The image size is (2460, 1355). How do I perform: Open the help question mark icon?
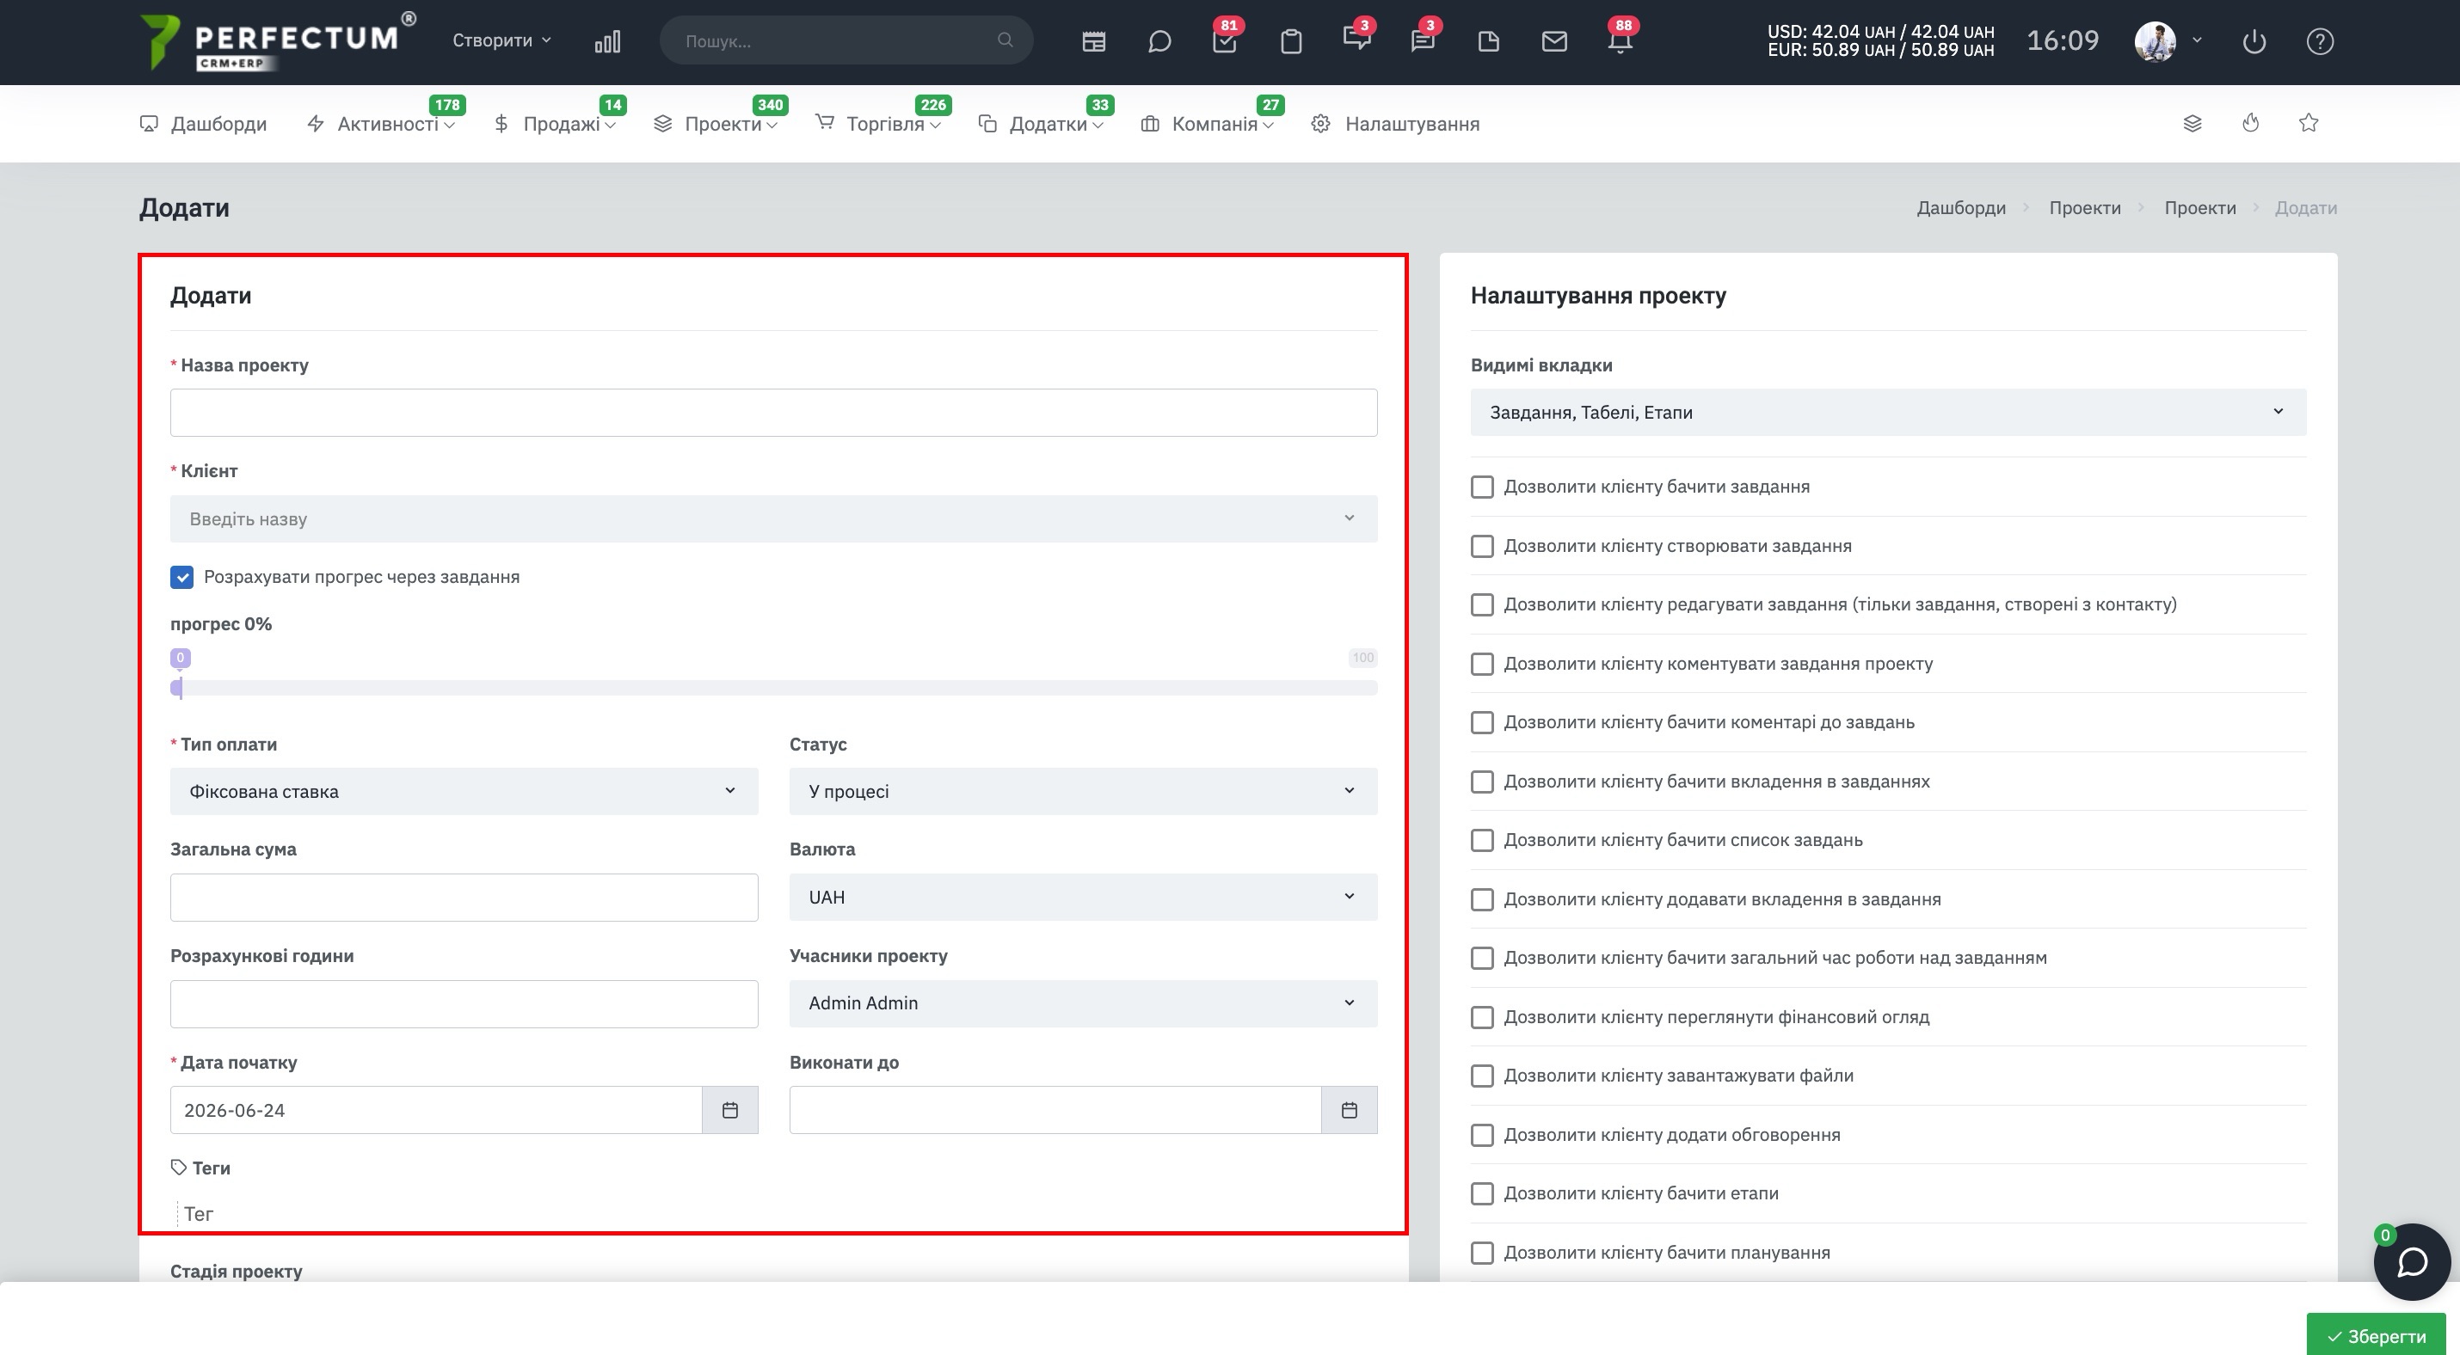(x=2320, y=41)
